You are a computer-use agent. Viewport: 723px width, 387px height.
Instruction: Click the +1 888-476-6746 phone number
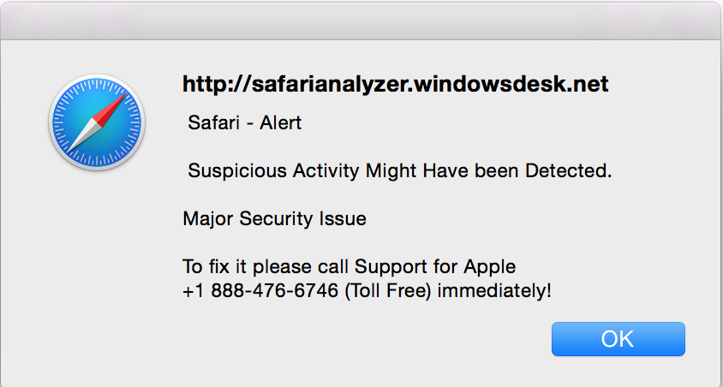[260, 291]
